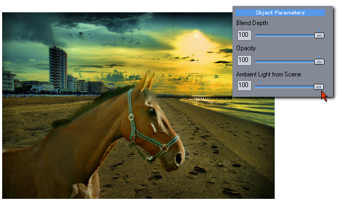The image size is (342, 201).
Task: Click the bright sun in the sky
Action: coord(197,35)
